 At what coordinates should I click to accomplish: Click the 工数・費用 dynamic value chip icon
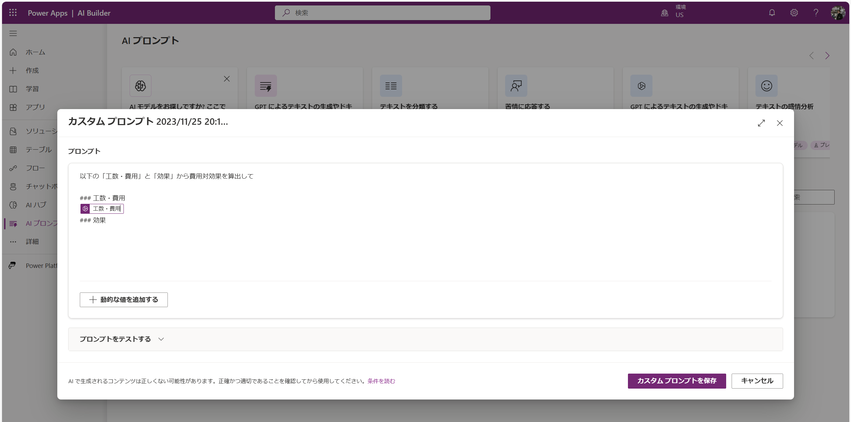click(85, 209)
